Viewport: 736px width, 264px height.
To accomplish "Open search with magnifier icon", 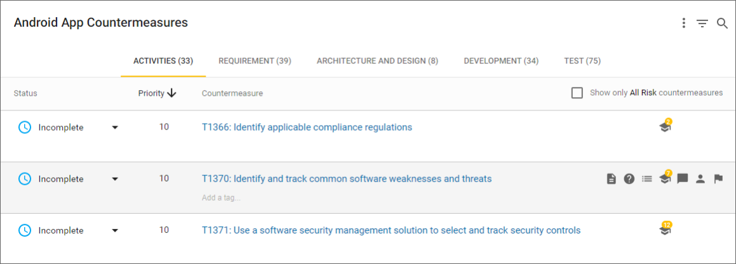I will pos(722,23).
